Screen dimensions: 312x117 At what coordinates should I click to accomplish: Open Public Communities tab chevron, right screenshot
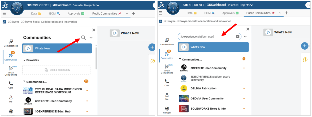click(280, 13)
